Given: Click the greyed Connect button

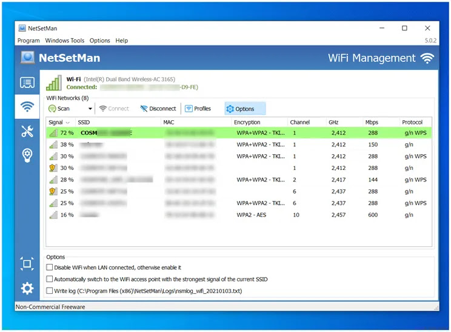Looking at the screenshot, I should click(114, 109).
